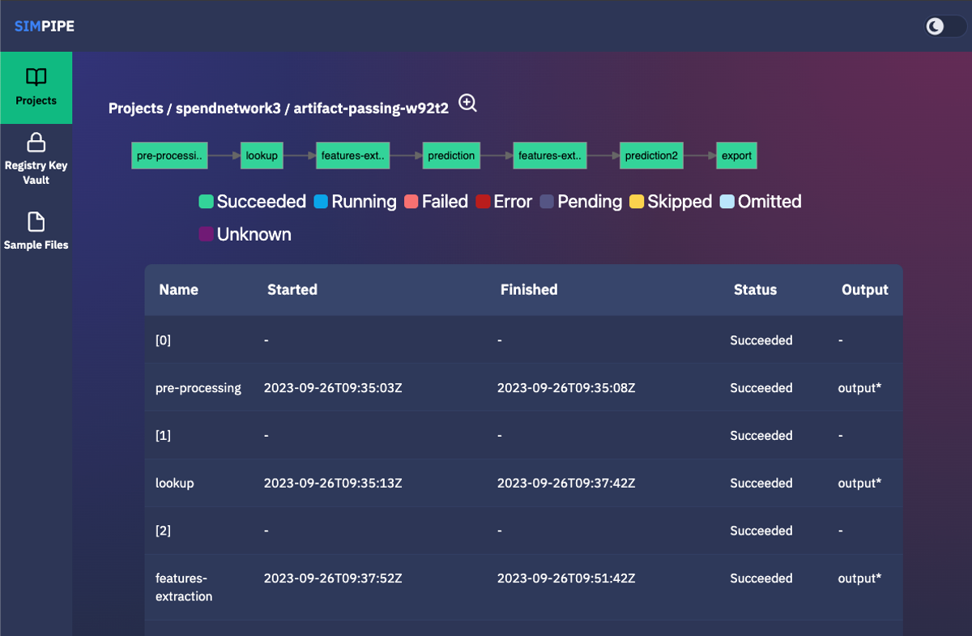Select the prediction node in the graph
The image size is (972, 636).
click(x=451, y=156)
